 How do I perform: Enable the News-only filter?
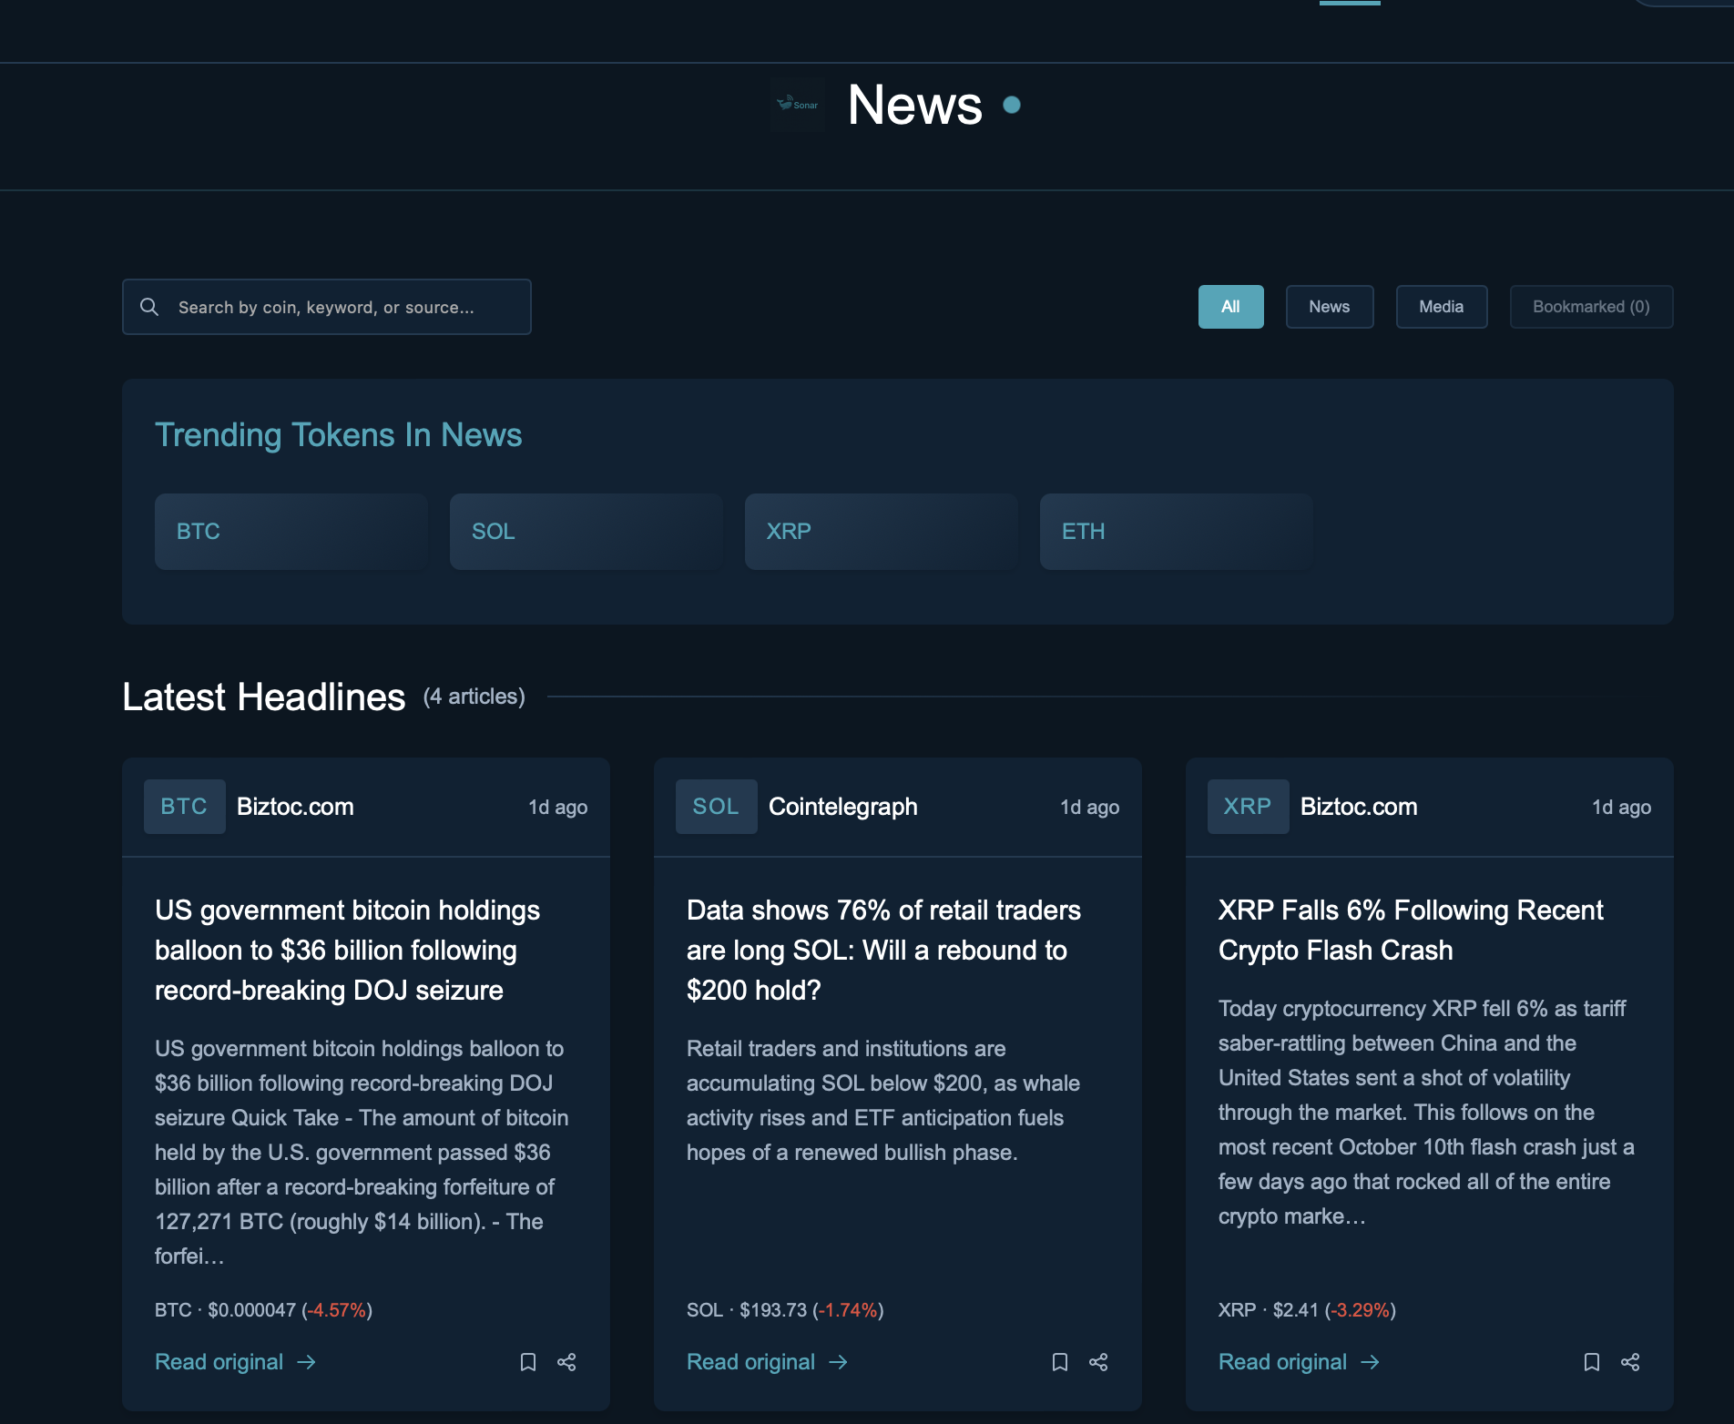[x=1329, y=306]
